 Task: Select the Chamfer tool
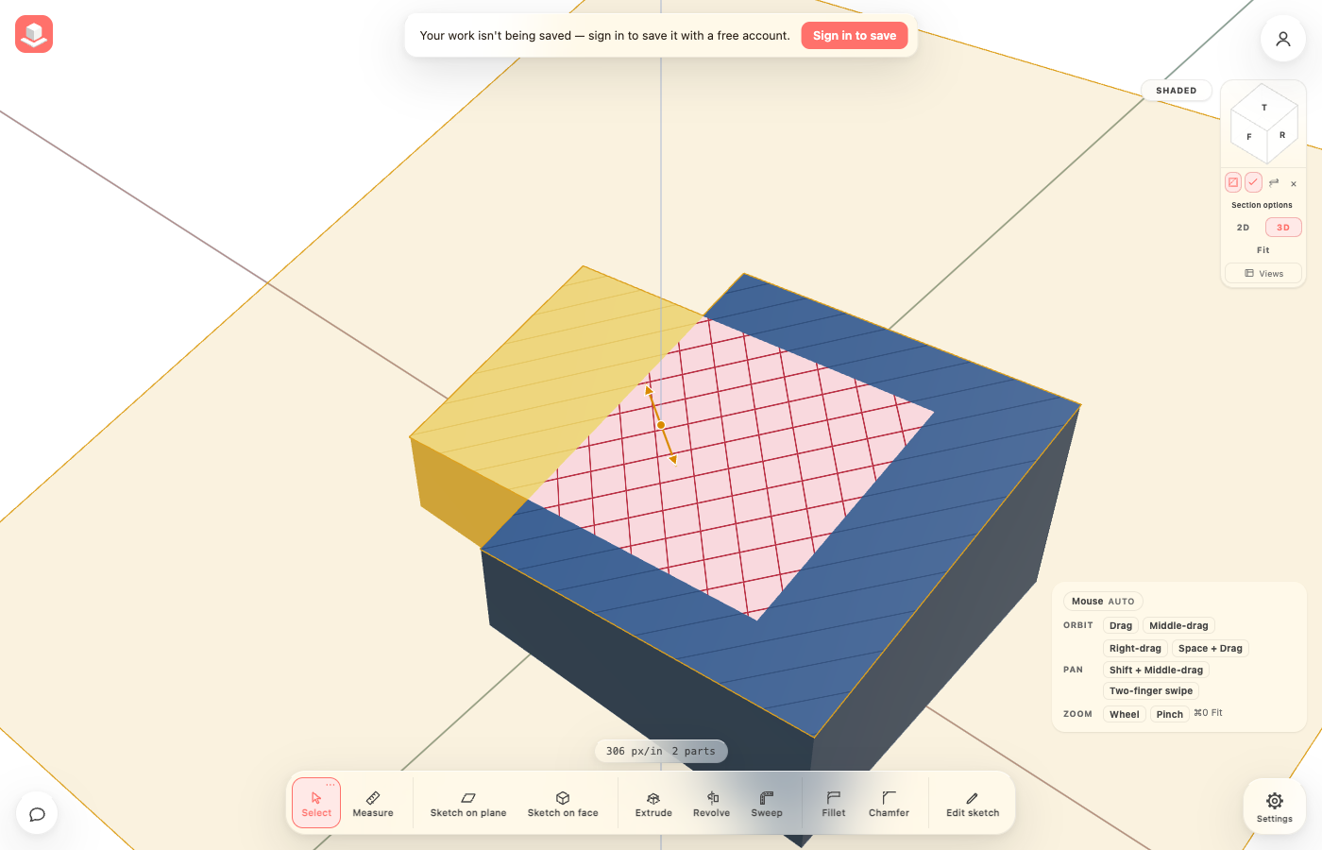coord(889,804)
